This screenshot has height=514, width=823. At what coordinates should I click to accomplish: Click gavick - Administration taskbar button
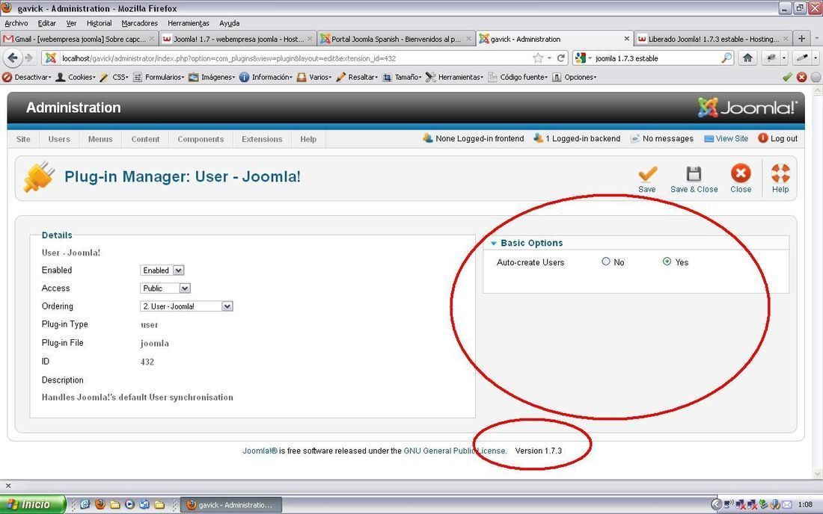pyautogui.click(x=231, y=504)
